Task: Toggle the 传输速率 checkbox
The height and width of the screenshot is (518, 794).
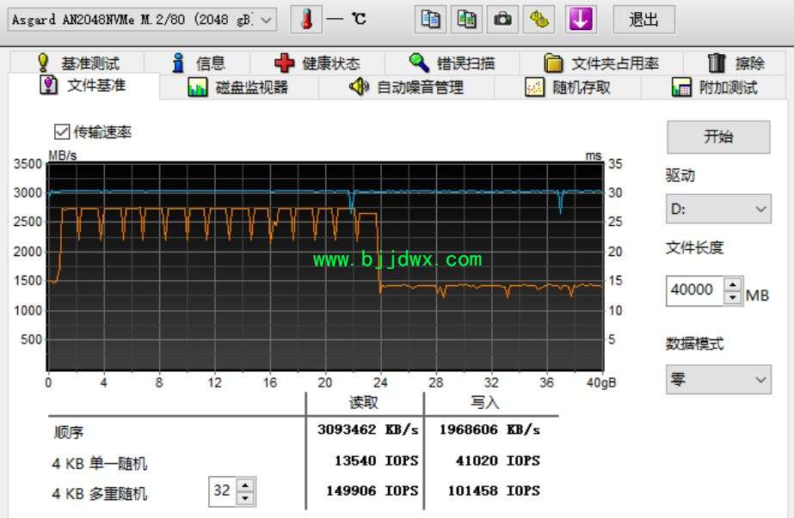Action: tap(62, 132)
